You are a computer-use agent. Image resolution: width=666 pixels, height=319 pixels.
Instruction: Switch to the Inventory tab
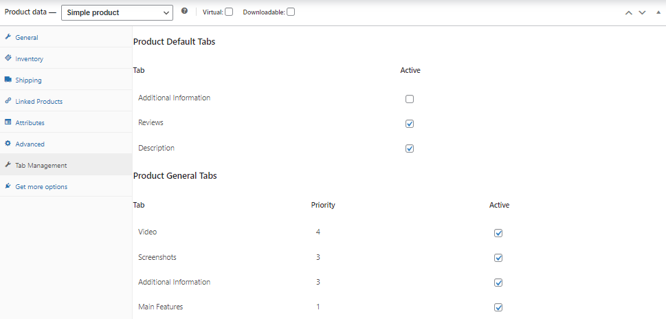coord(29,59)
